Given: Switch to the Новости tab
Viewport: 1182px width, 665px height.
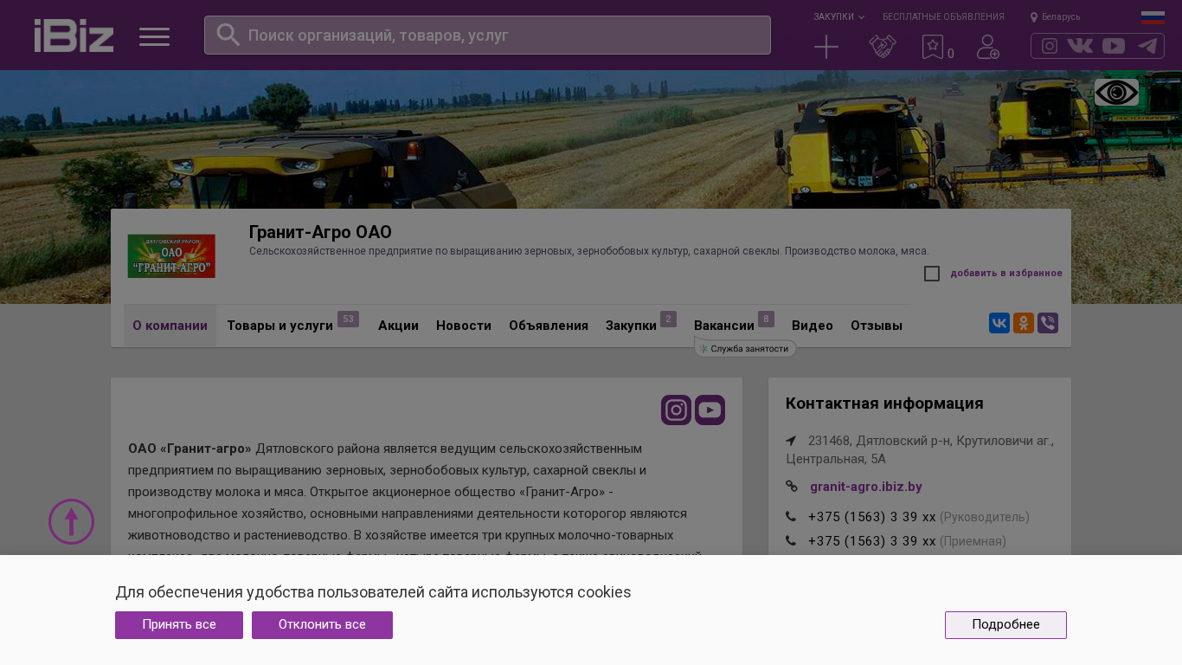Looking at the screenshot, I should point(464,326).
